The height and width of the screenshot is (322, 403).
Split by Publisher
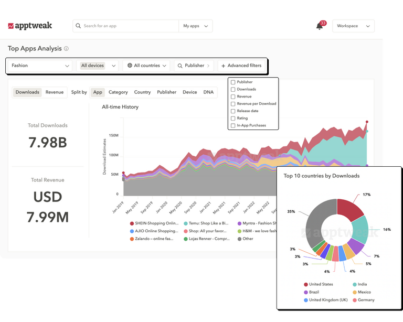coord(166,92)
